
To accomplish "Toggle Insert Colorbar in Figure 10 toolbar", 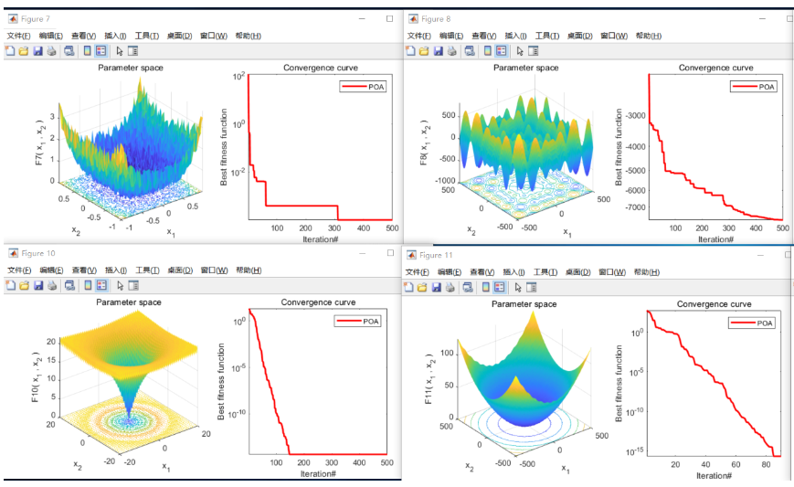I will coord(88,285).
